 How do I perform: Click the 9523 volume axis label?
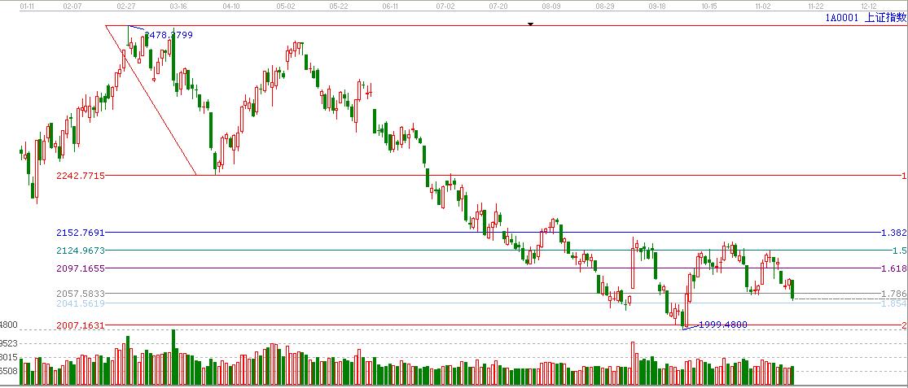[x=9, y=343]
